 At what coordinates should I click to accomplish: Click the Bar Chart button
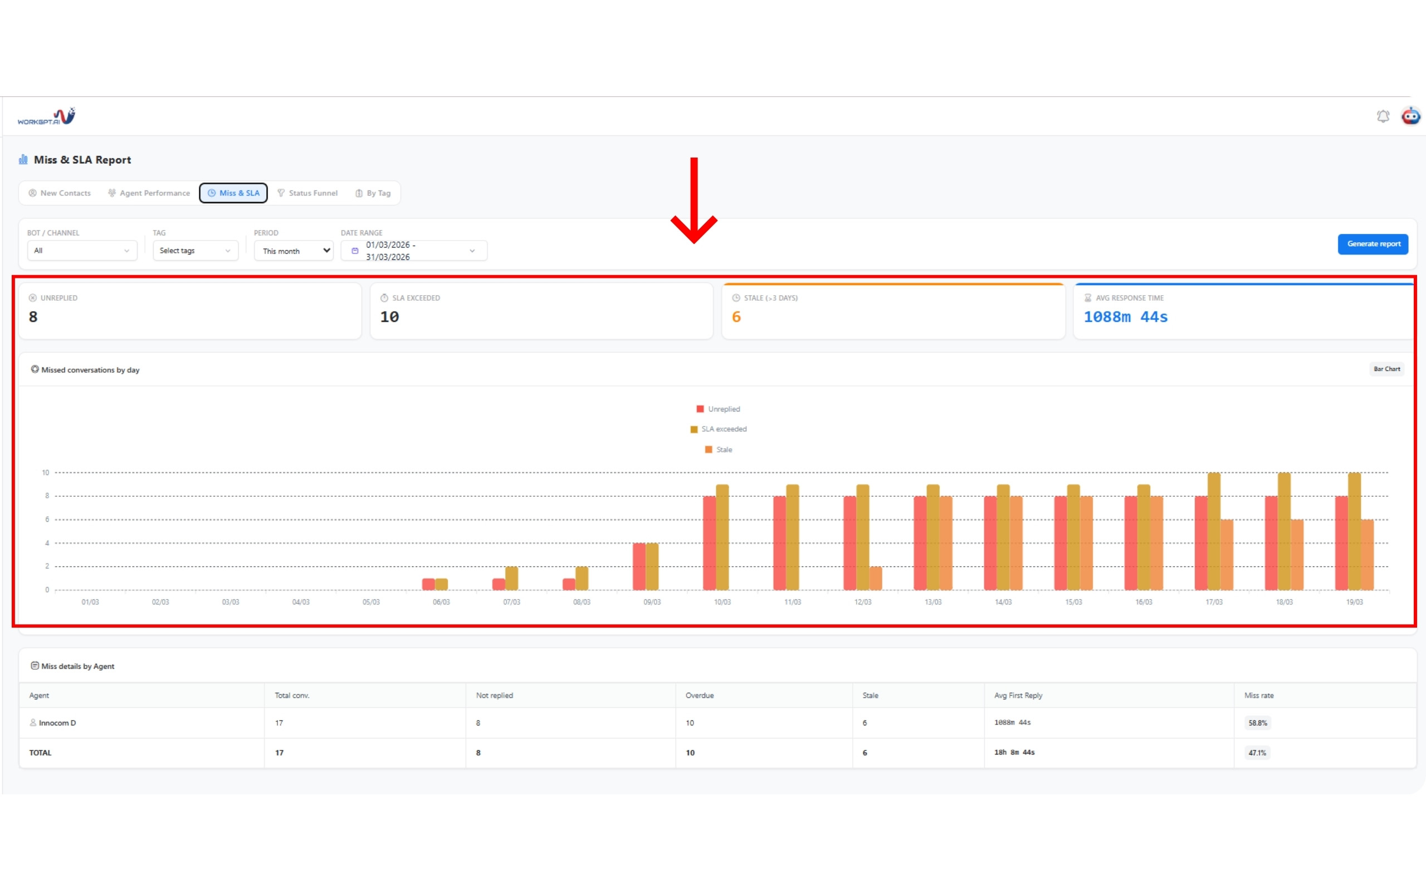(x=1386, y=369)
